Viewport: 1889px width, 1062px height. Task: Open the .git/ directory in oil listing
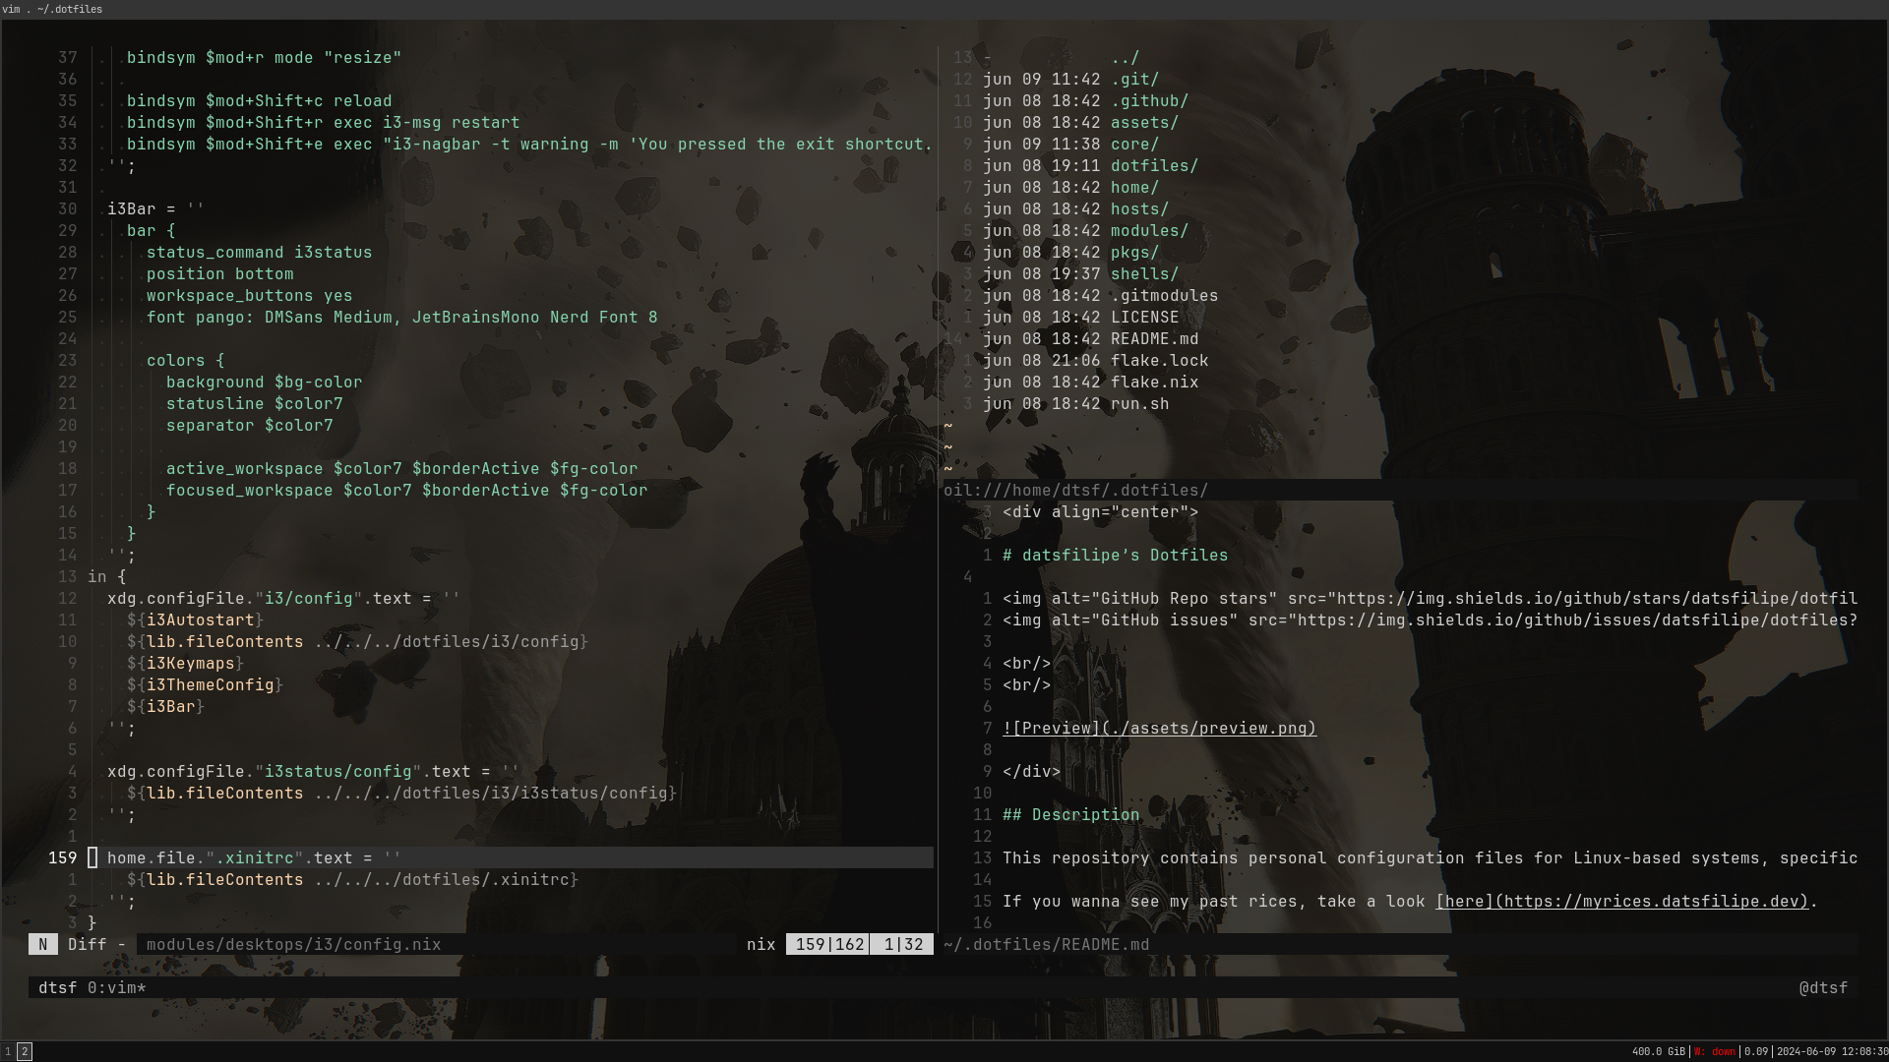point(1134,80)
